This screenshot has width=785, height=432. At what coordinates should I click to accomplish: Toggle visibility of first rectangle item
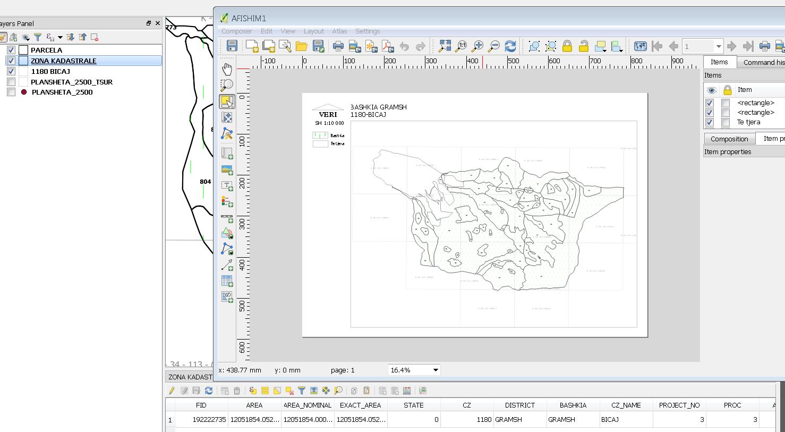(x=709, y=103)
